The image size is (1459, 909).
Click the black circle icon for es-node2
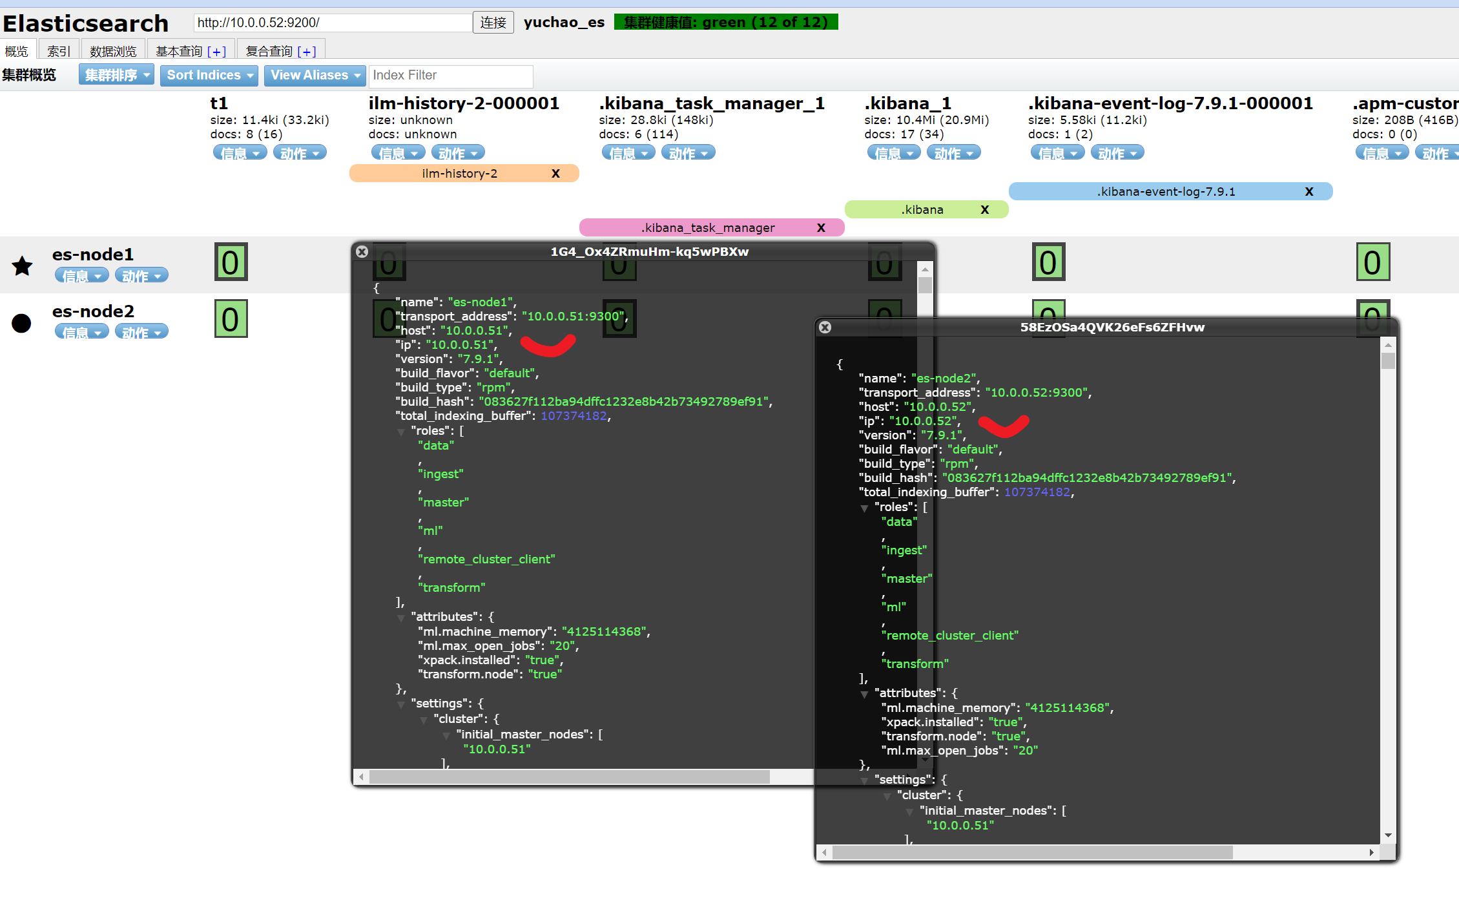click(21, 322)
